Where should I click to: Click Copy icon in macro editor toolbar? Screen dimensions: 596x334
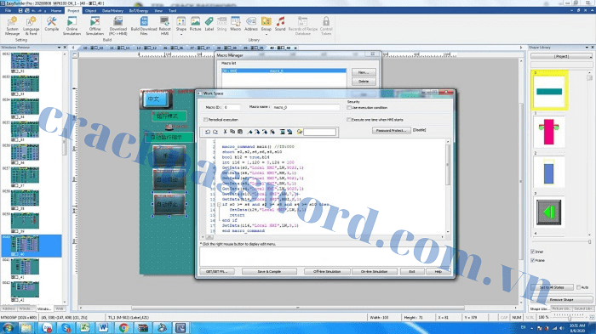232,132
